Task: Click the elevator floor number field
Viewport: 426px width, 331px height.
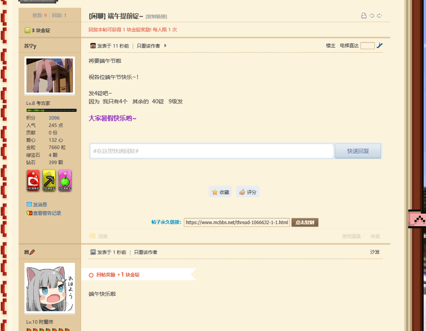Action: [367, 46]
